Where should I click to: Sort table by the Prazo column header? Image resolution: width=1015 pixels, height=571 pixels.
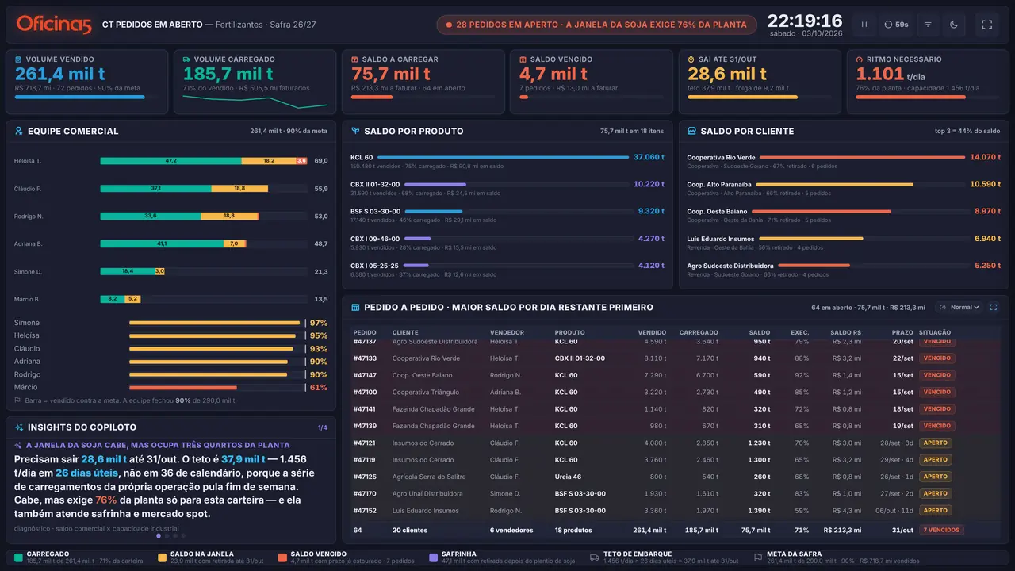(902, 332)
